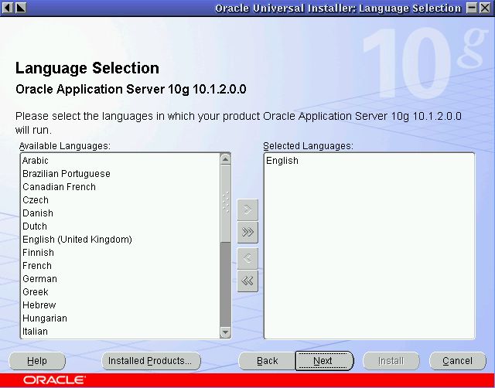The image size is (495, 388).
Task: Remove all languages with double left arrow
Action: 247,281
